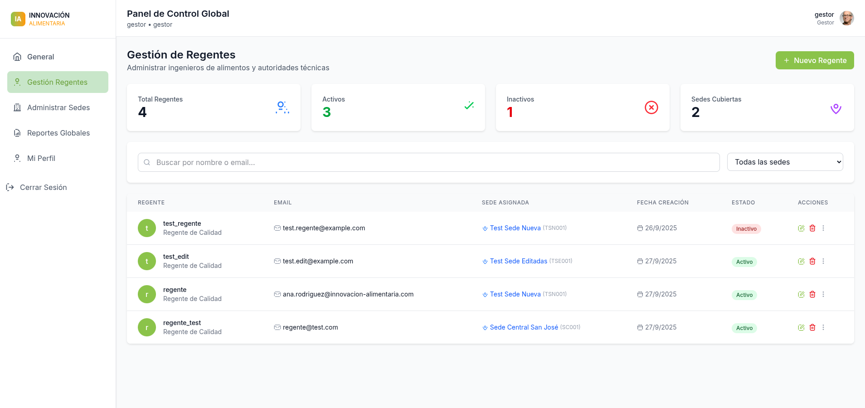The width and height of the screenshot is (865, 408).
Task: Open more options for test_regente row
Action: [x=823, y=228]
